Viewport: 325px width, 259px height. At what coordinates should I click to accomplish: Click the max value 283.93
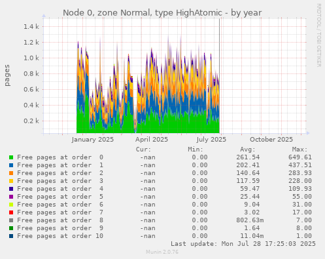[x=300, y=173]
